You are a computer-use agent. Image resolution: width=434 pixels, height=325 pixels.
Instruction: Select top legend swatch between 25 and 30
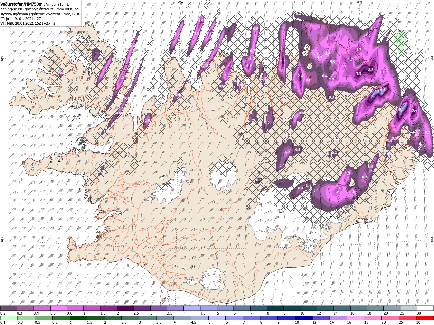click(408, 308)
